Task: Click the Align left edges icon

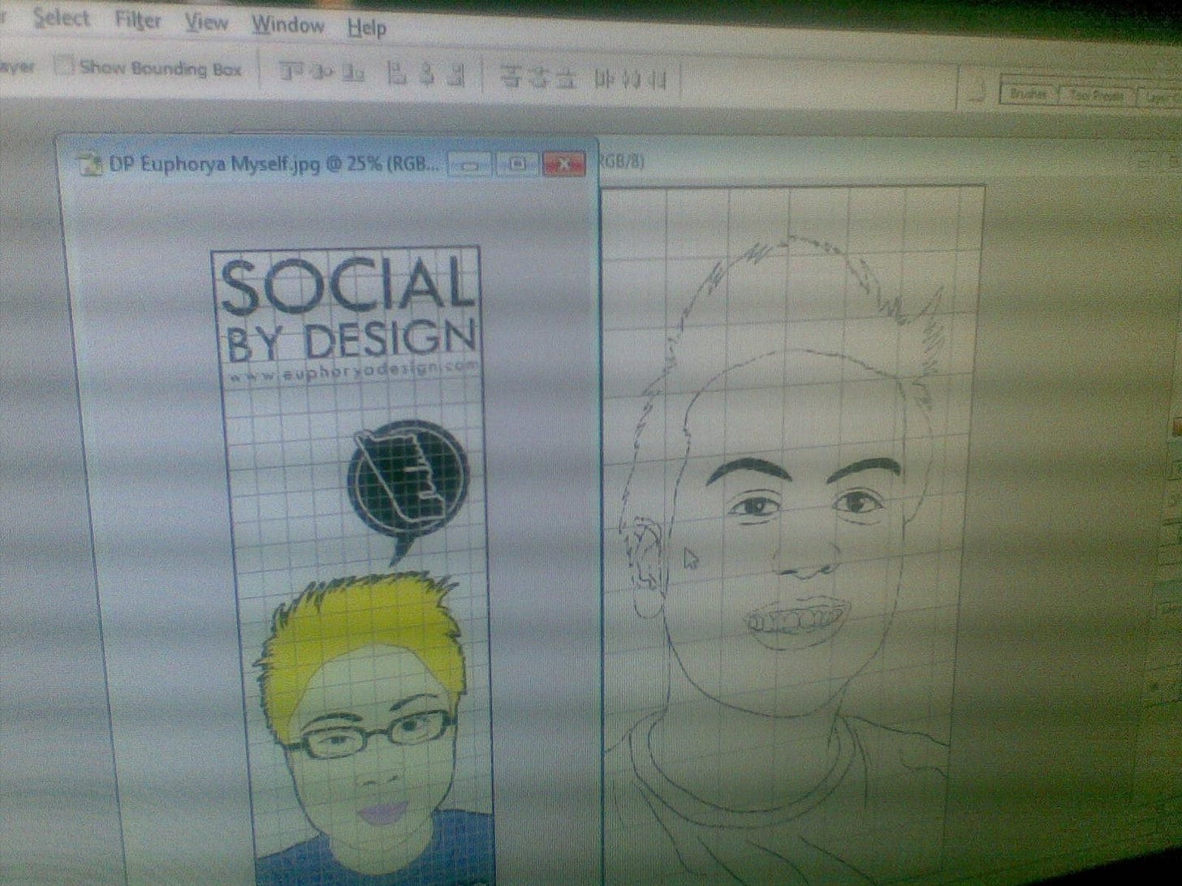Action: pyautogui.click(x=397, y=75)
